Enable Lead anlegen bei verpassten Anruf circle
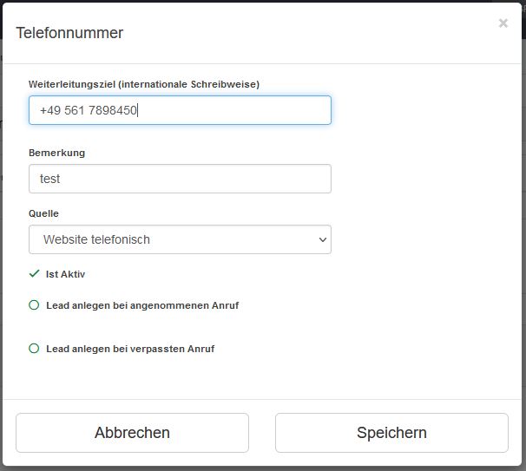 (34, 349)
